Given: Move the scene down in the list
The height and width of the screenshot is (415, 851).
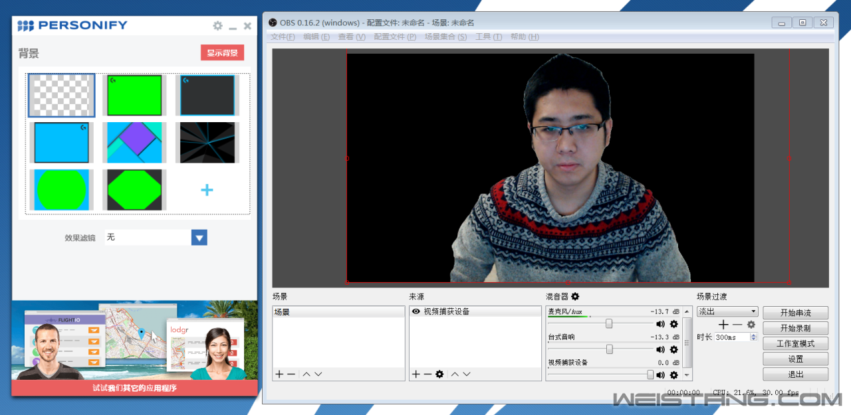Looking at the screenshot, I should 318,374.
